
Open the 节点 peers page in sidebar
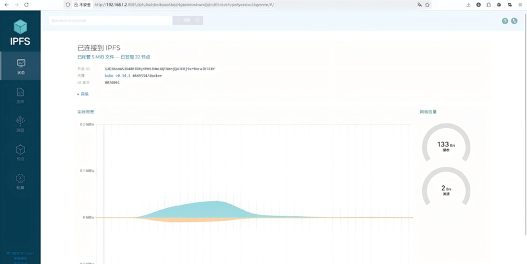pos(20,152)
